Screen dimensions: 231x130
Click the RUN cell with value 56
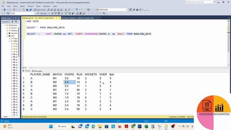click(x=78, y=109)
